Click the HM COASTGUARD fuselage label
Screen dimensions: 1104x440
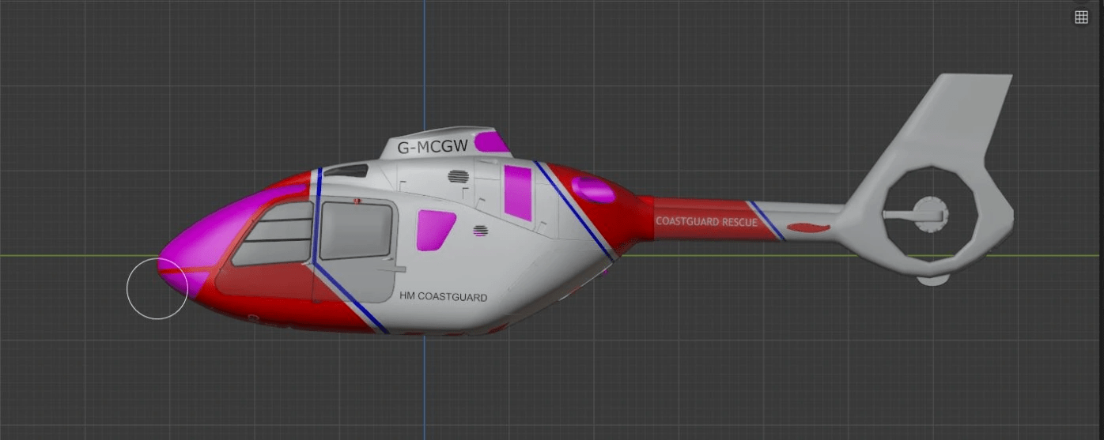tap(443, 297)
